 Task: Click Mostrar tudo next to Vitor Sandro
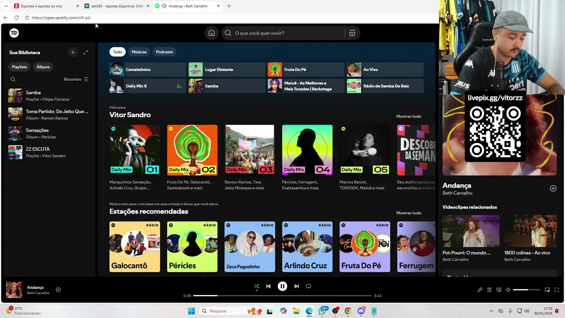pyautogui.click(x=409, y=117)
